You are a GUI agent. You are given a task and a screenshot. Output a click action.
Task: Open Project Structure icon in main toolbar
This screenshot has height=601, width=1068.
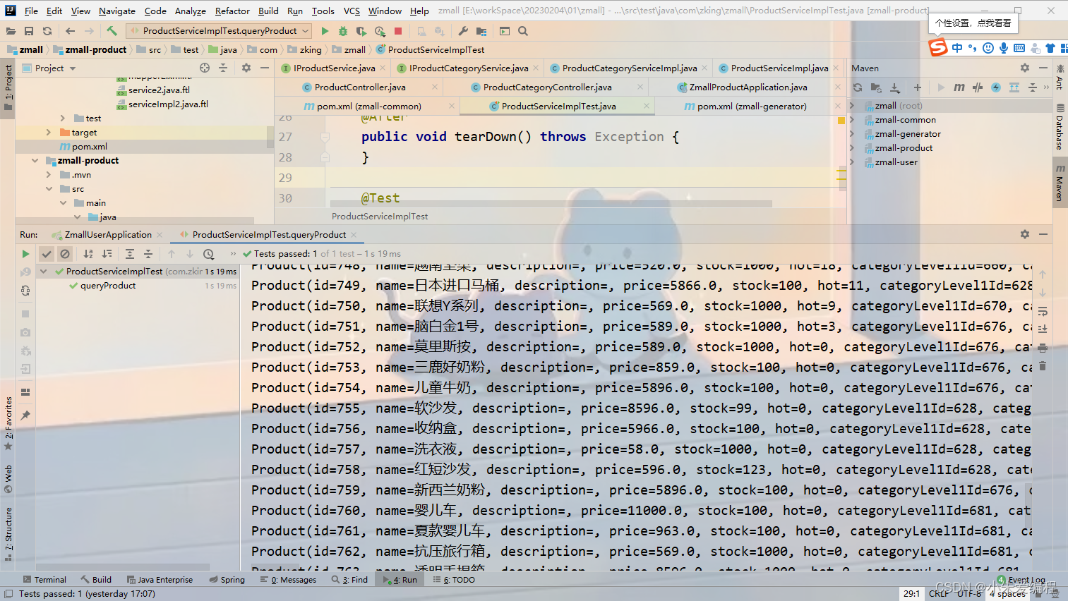tap(481, 31)
